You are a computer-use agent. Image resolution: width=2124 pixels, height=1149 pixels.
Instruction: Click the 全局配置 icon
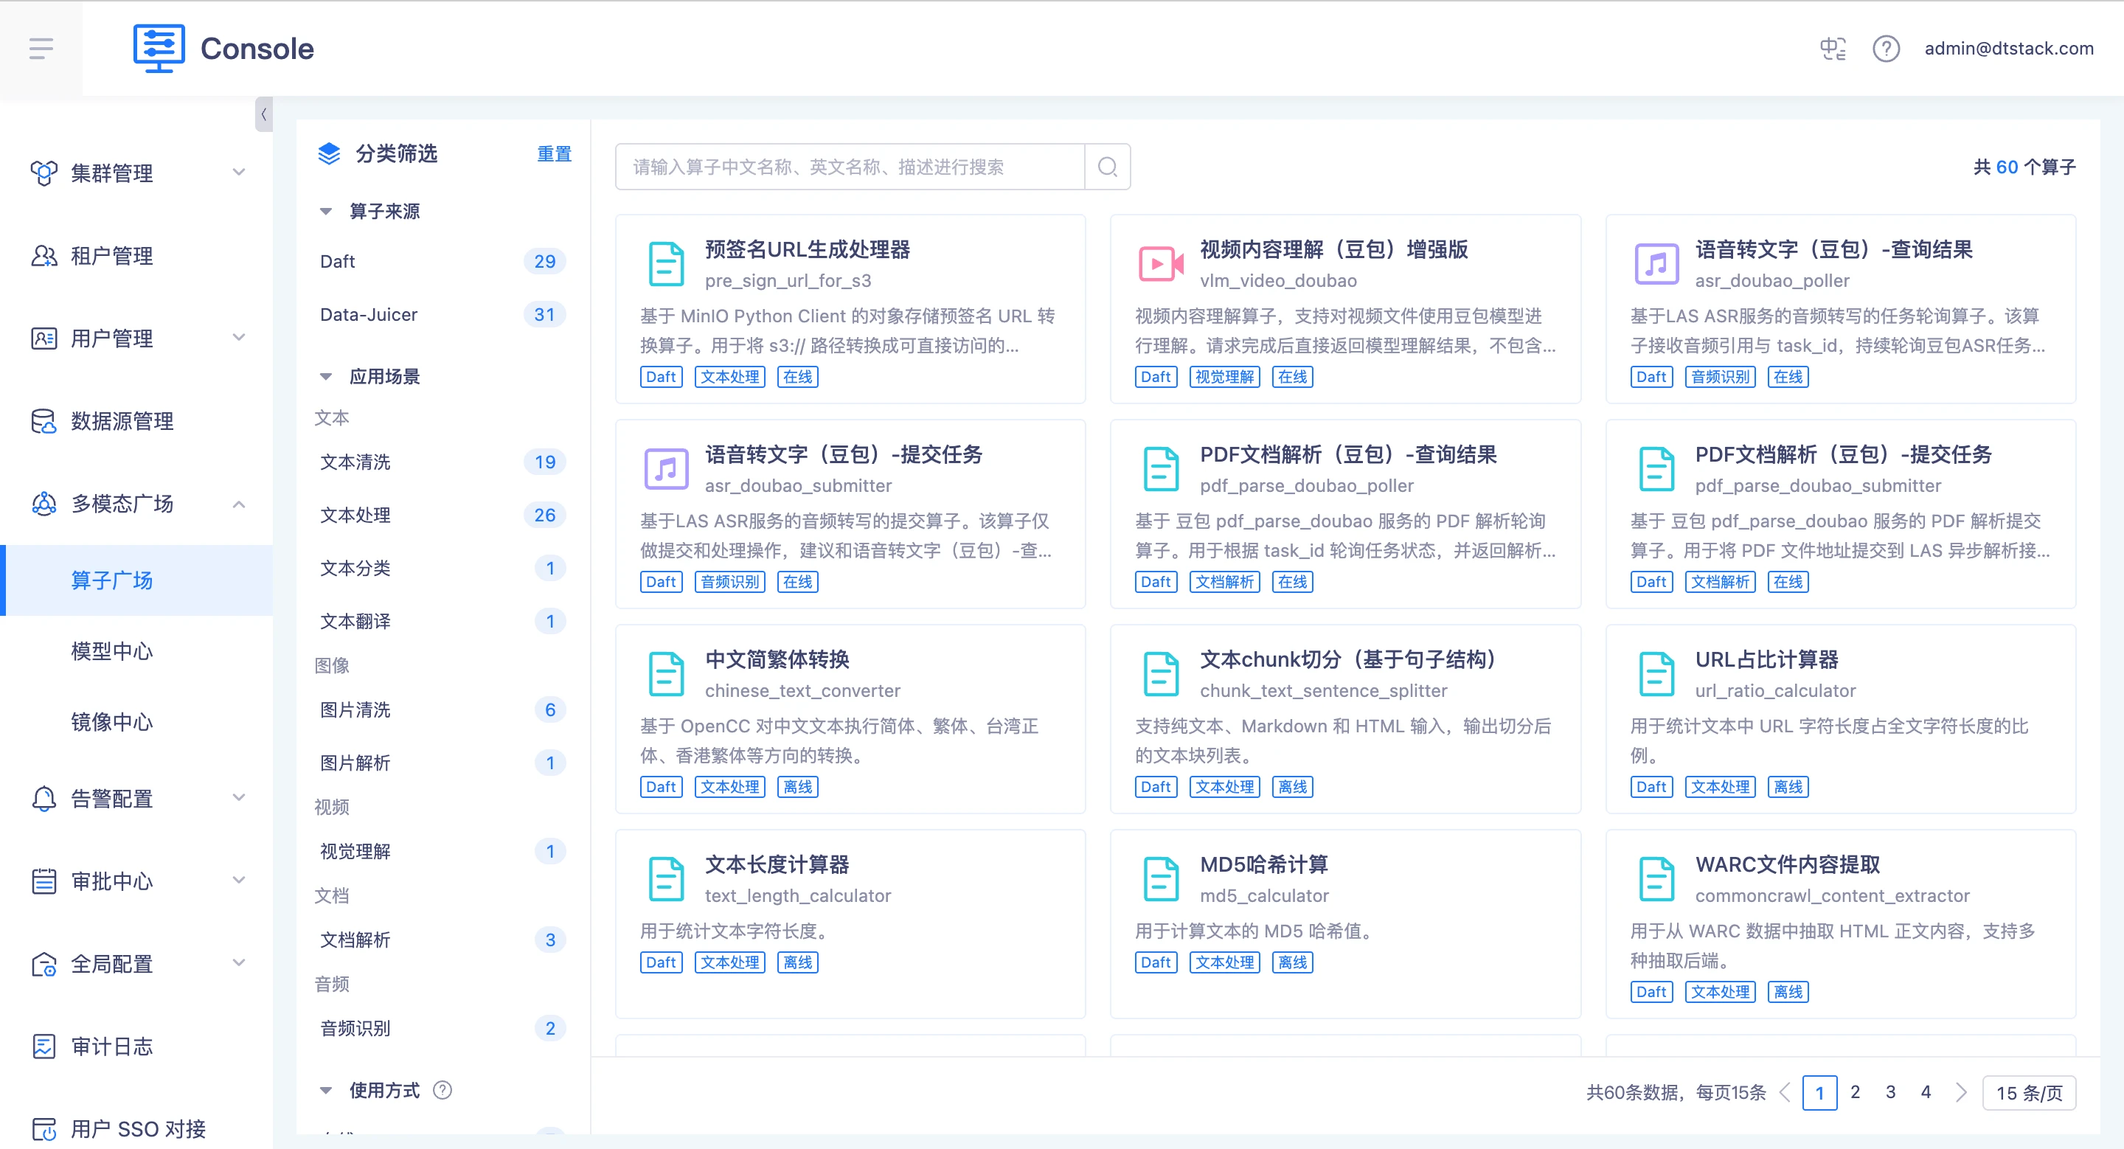[x=44, y=964]
